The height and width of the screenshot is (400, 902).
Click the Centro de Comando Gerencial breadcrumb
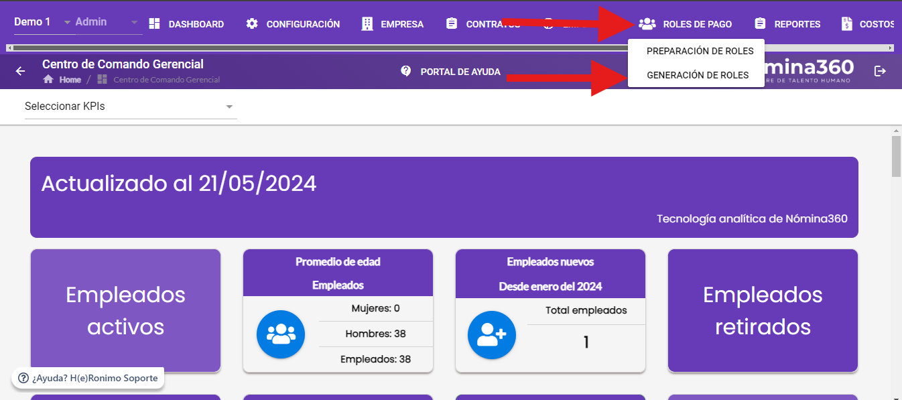pyautogui.click(x=167, y=80)
